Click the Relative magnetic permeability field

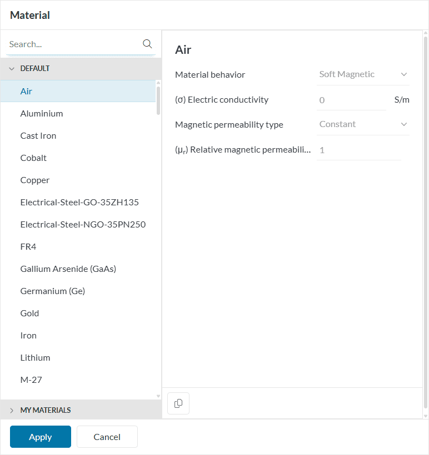tap(358, 150)
